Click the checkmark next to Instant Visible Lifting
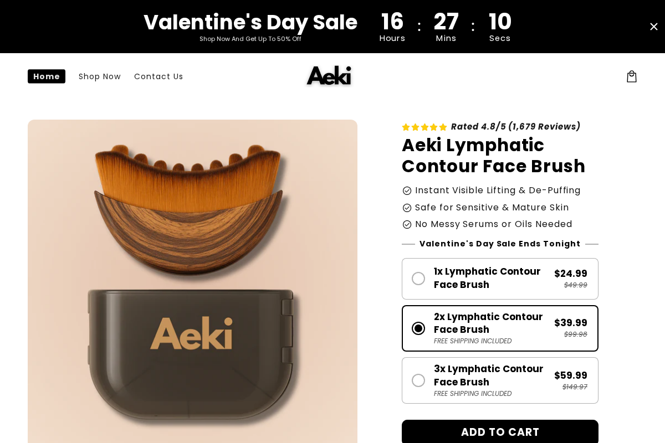The width and height of the screenshot is (665, 443). (406, 190)
